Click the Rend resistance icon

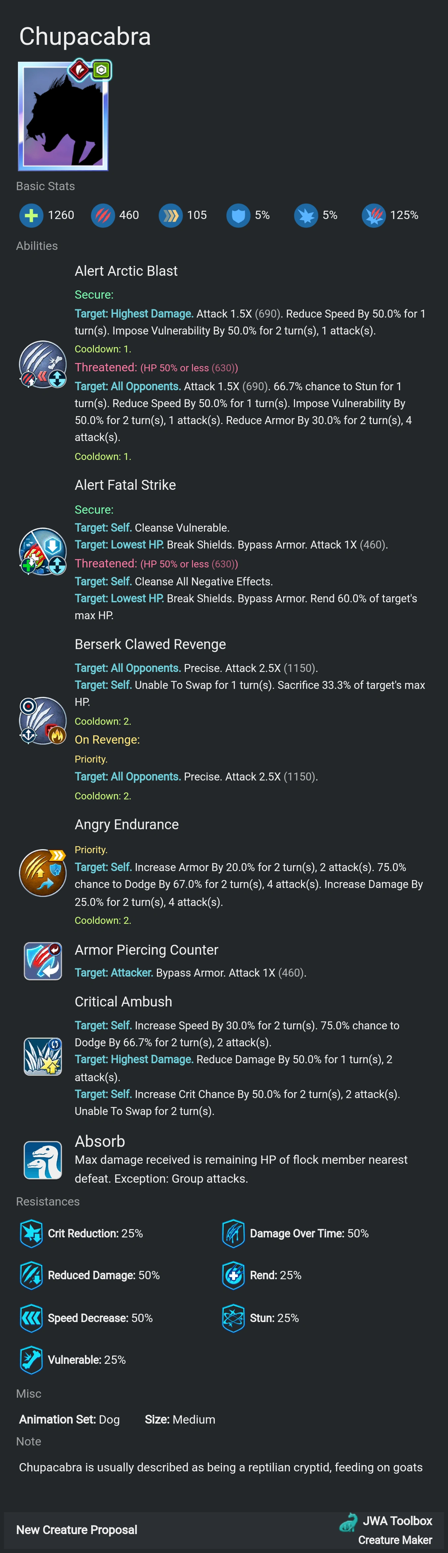pyautogui.click(x=233, y=1275)
